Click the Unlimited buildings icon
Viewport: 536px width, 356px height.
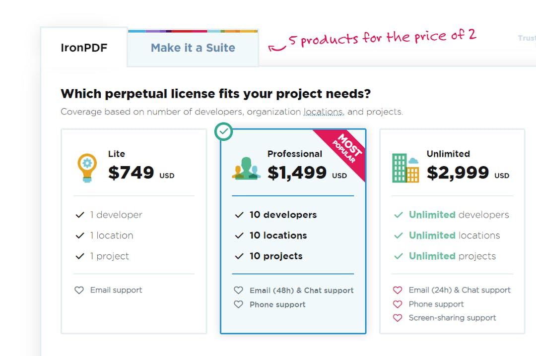click(x=405, y=168)
